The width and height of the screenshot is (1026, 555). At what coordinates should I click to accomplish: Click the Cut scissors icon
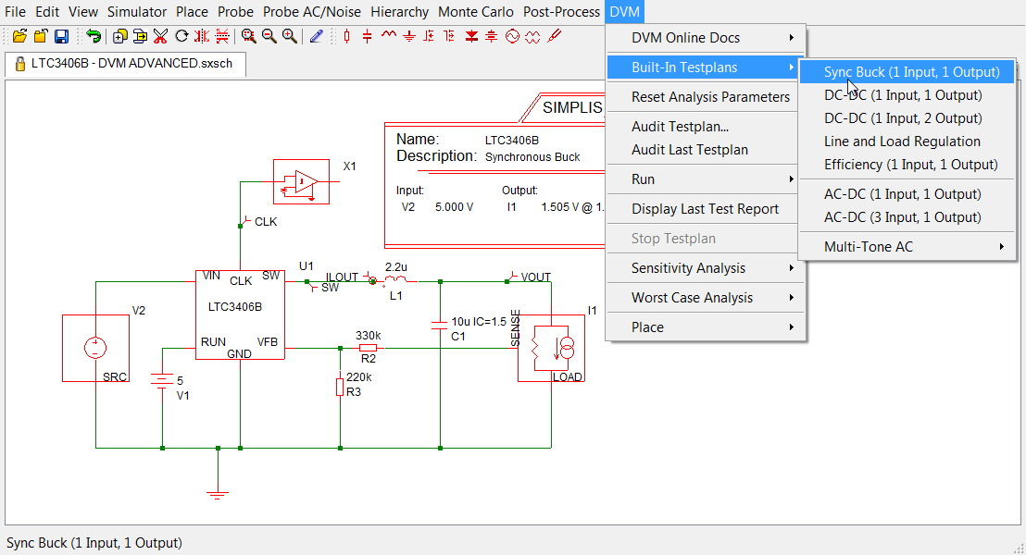(161, 36)
